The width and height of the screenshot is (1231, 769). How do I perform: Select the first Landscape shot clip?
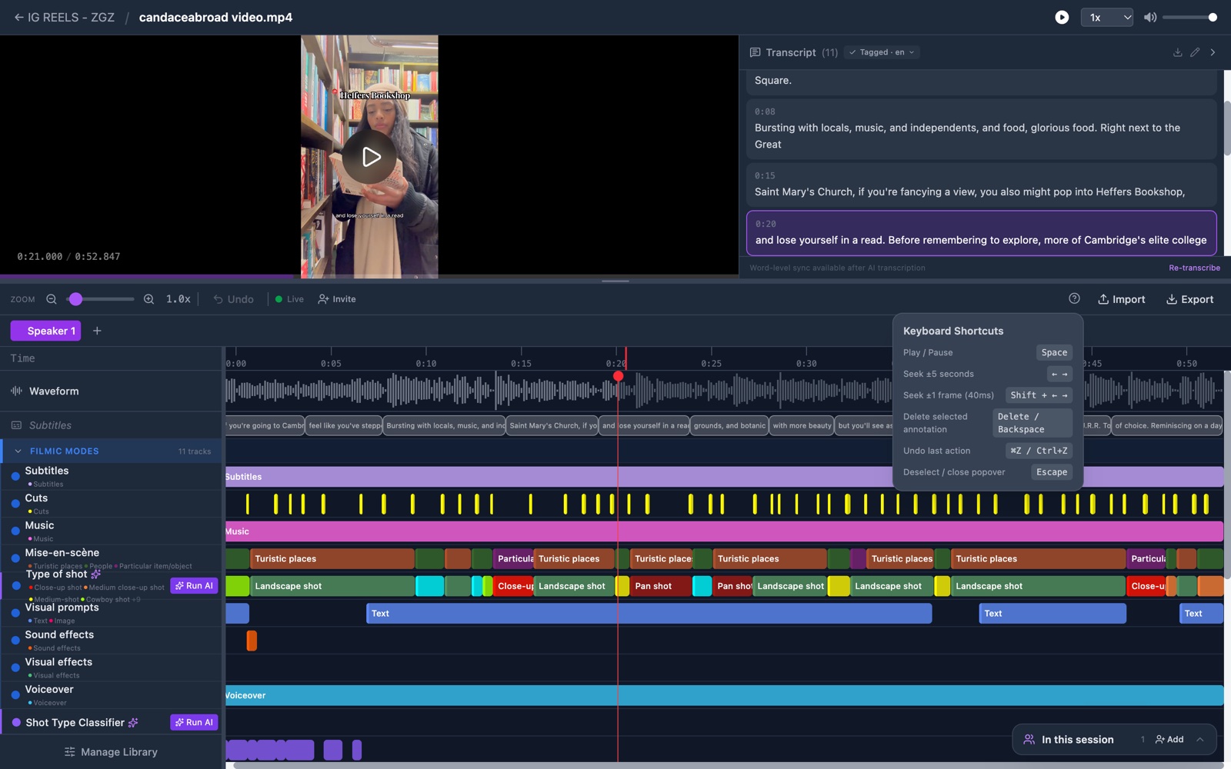(x=332, y=586)
